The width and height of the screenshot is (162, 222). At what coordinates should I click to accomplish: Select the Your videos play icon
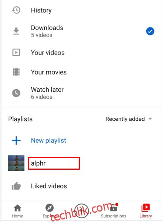pos(16,53)
